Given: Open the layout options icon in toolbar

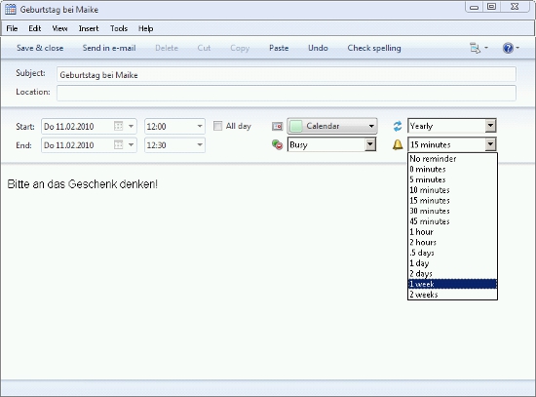Looking at the screenshot, I should tap(475, 48).
